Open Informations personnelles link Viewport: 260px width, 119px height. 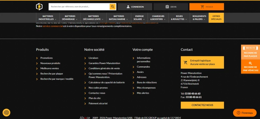pos(144,60)
